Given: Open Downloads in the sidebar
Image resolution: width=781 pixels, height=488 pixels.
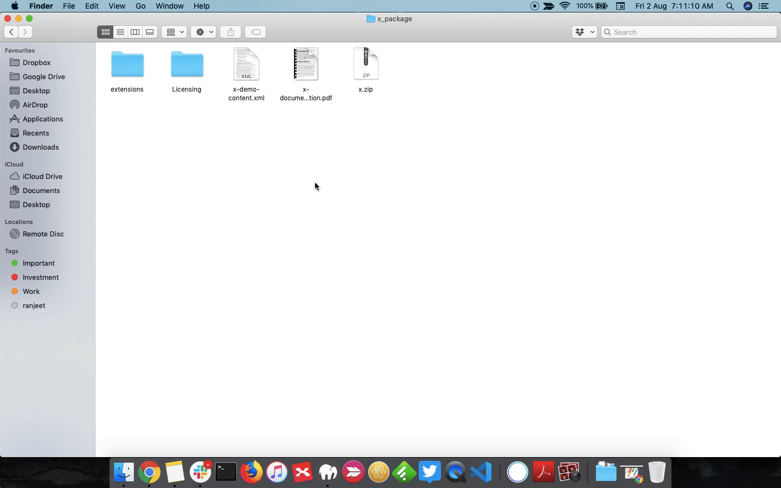Looking at the screenshot, I should [x=41, y=147].
